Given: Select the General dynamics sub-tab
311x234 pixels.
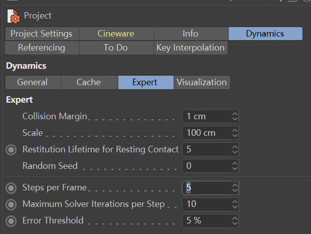Looking at the screenshot, I should [33, 82].
